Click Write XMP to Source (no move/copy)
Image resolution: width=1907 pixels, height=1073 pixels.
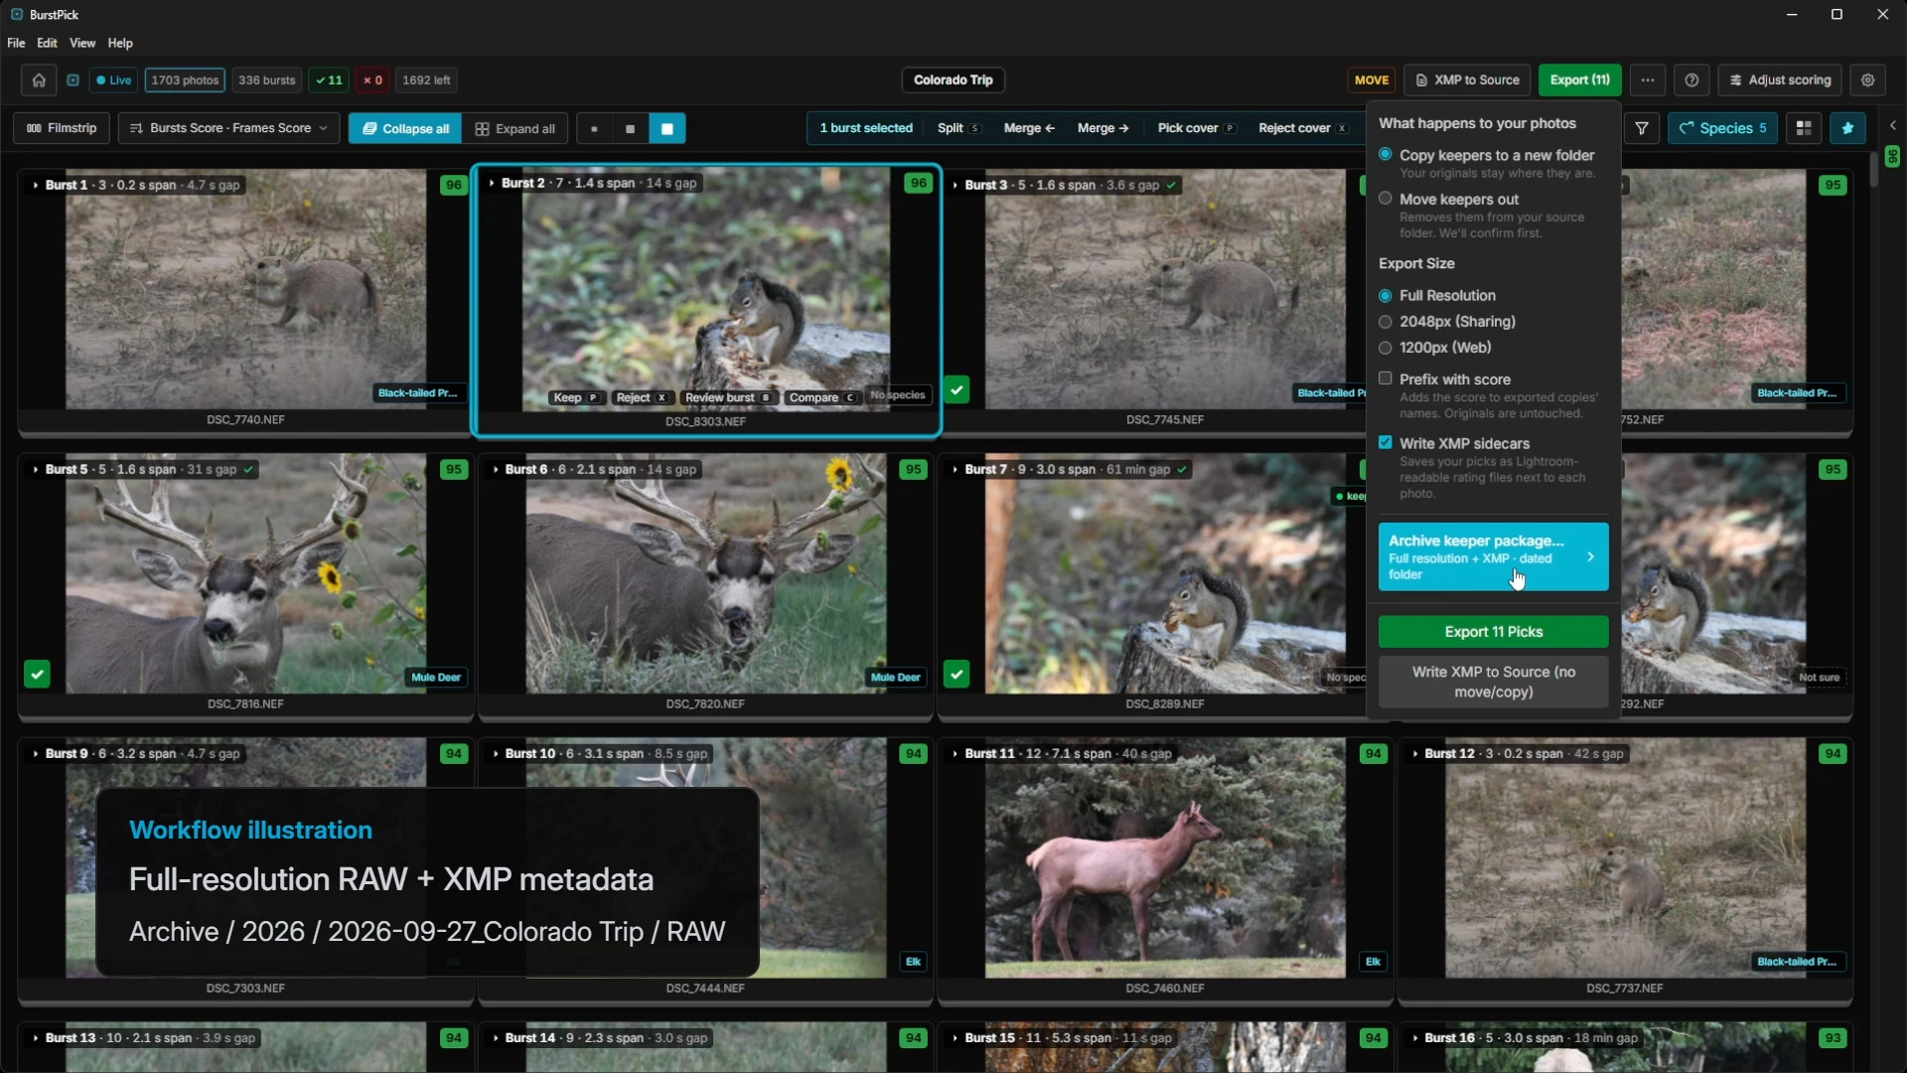click(x=1493, y=682)
